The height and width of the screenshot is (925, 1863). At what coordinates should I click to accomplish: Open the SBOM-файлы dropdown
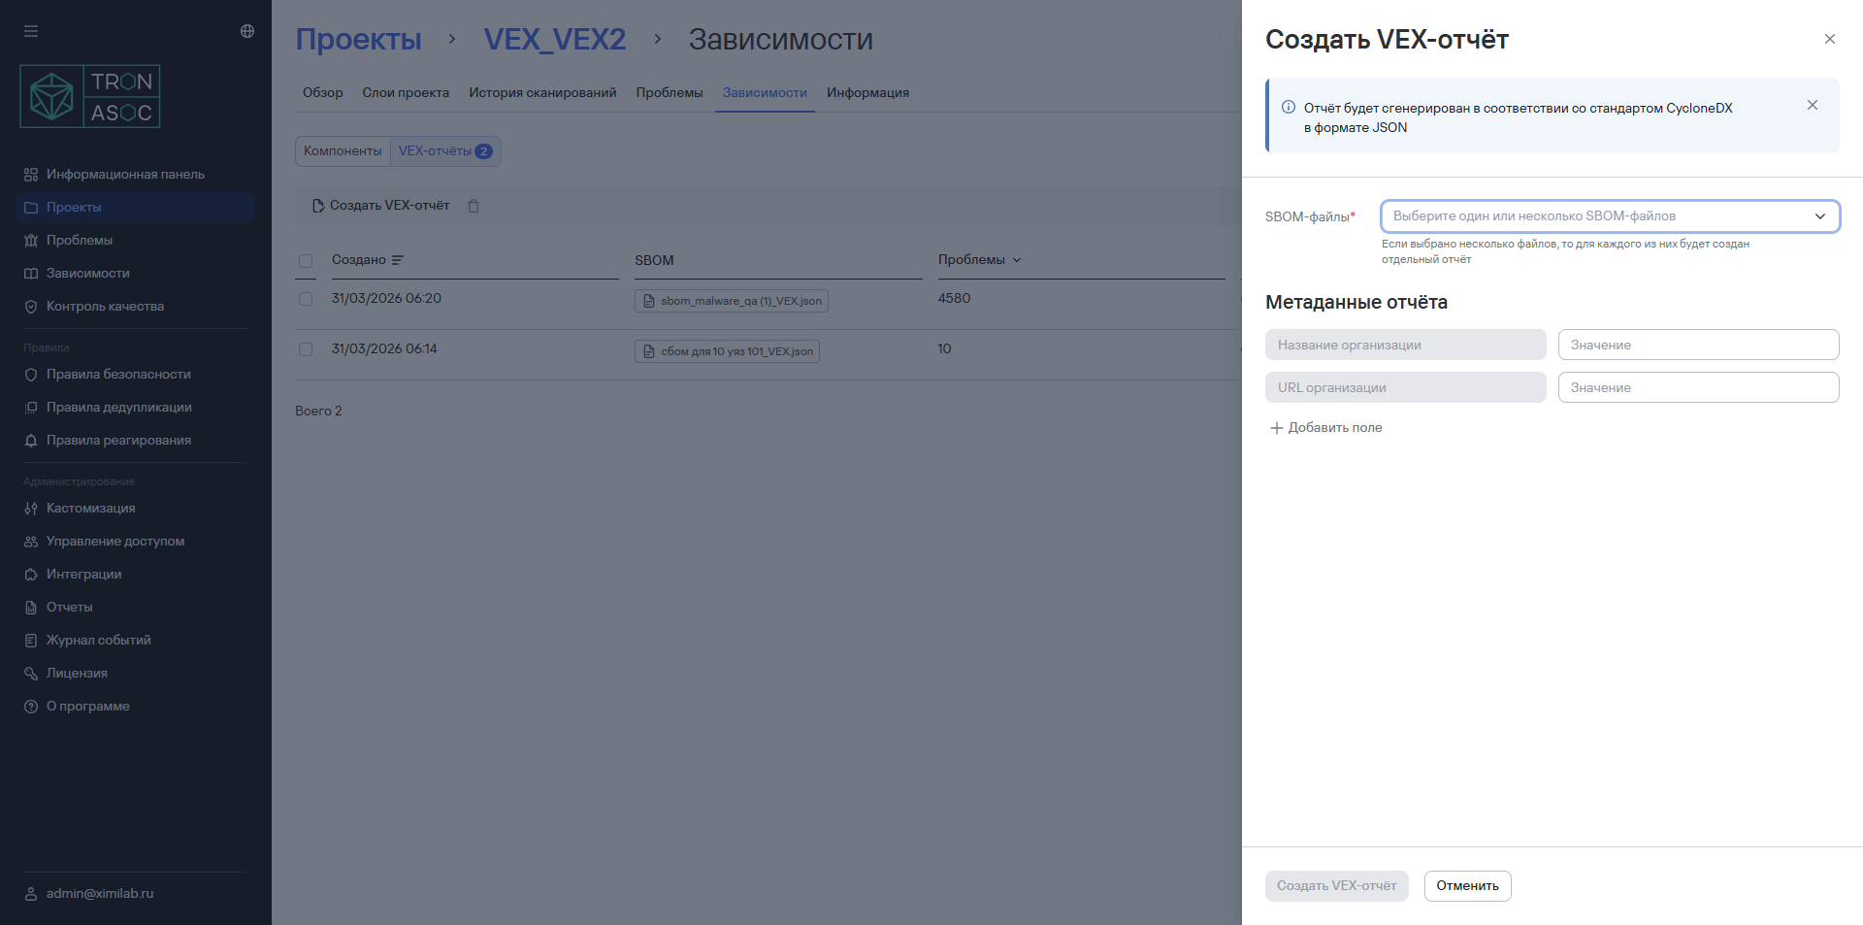click(x=1610, y=216)
